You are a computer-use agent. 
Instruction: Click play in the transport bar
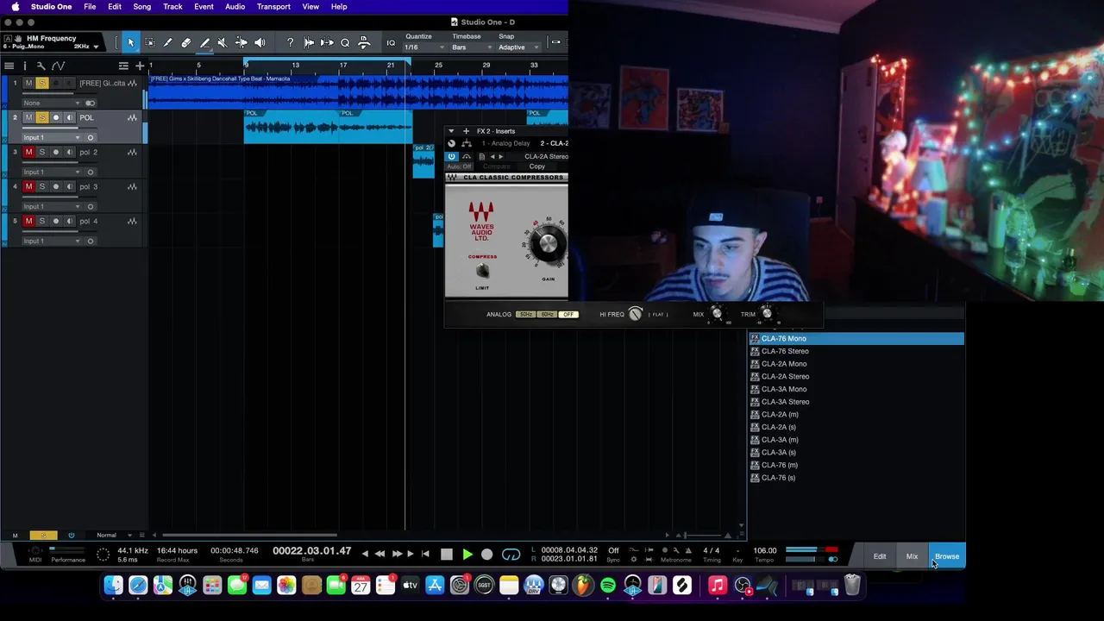(x=467, y=555)
